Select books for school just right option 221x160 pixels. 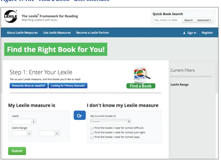(91, 133)
